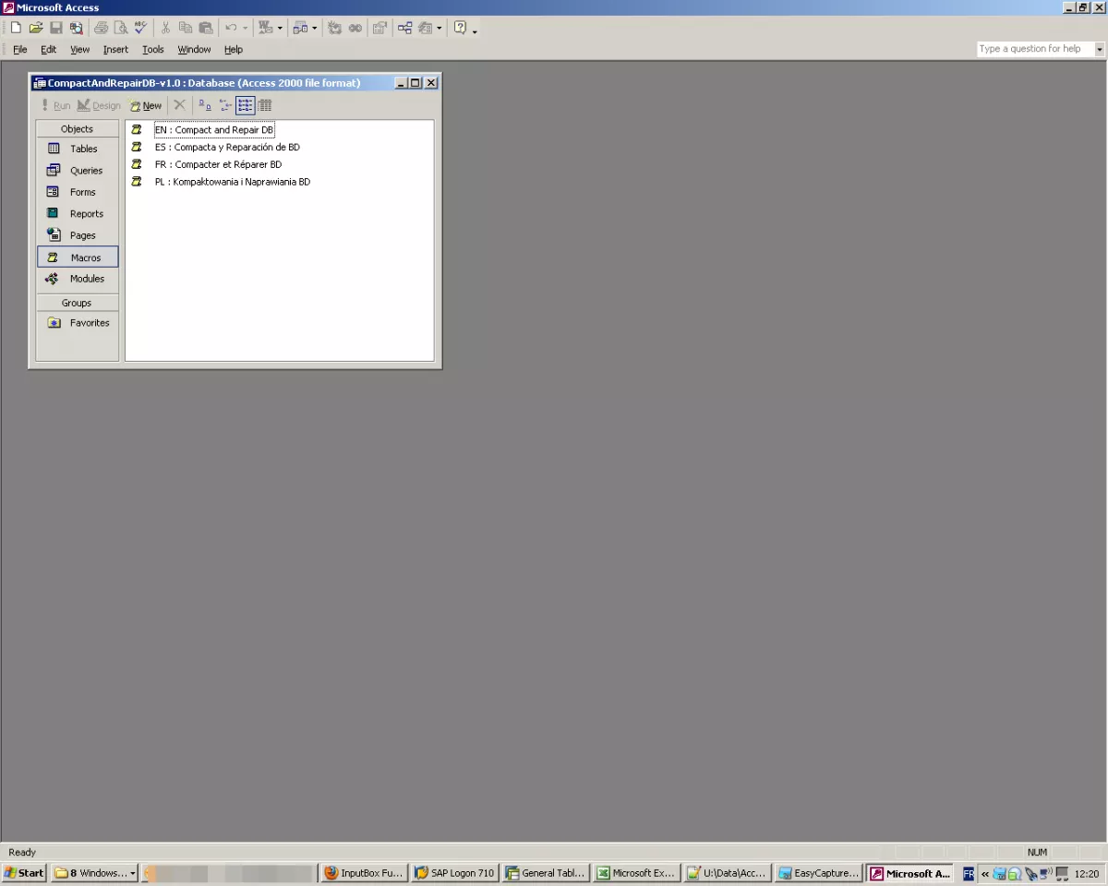Open the Window menu
1108x886 pixels.
194,50
